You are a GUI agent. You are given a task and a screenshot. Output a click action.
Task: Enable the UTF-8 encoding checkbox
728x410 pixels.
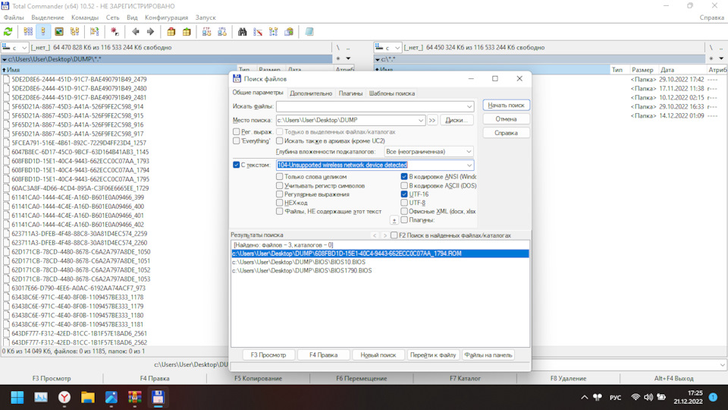coord(404,203)
